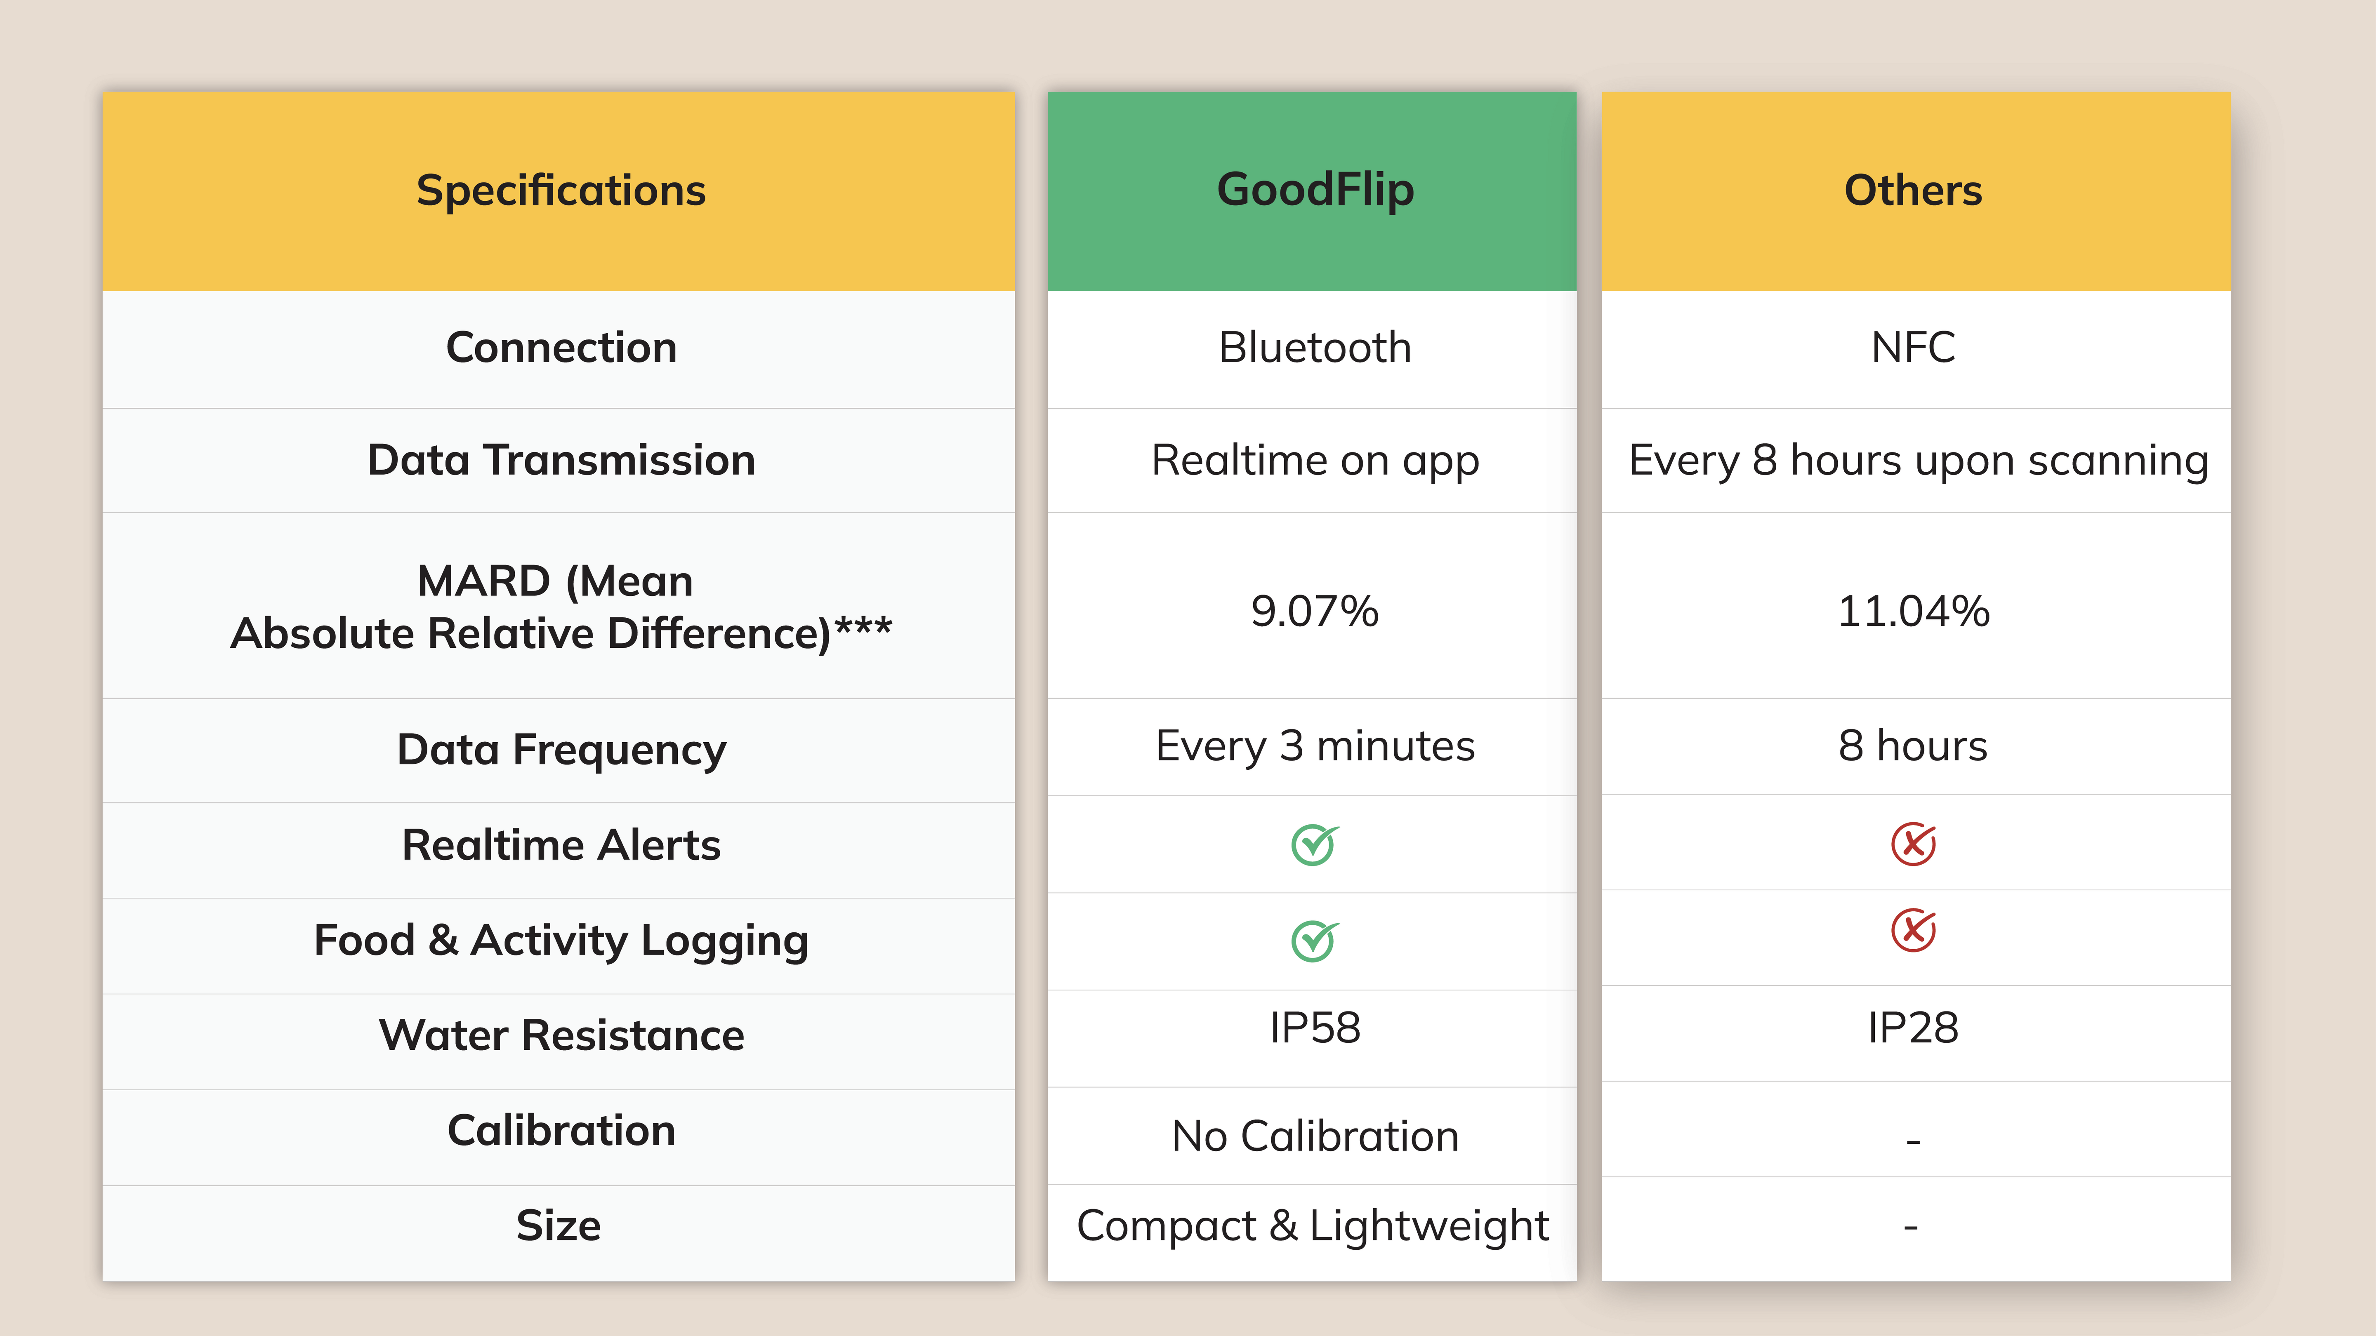
Task: Click the green check icon for Food & Activity Logging
Action: coord(1313,941)
